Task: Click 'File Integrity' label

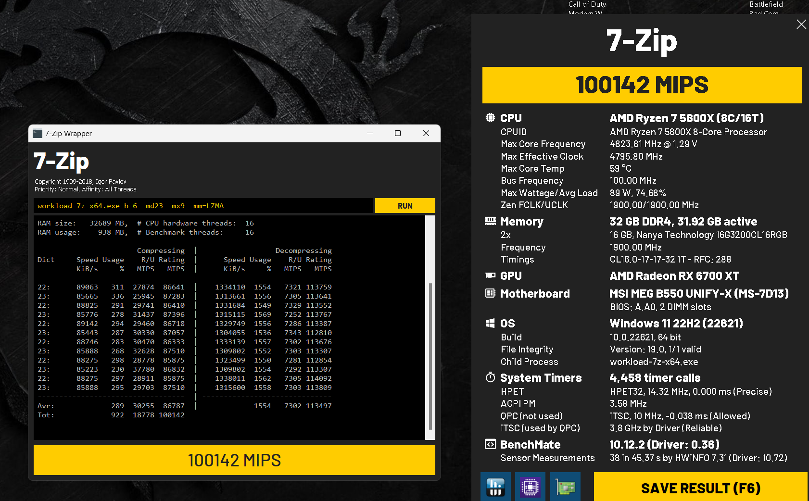Action: (x=527, y=349)
